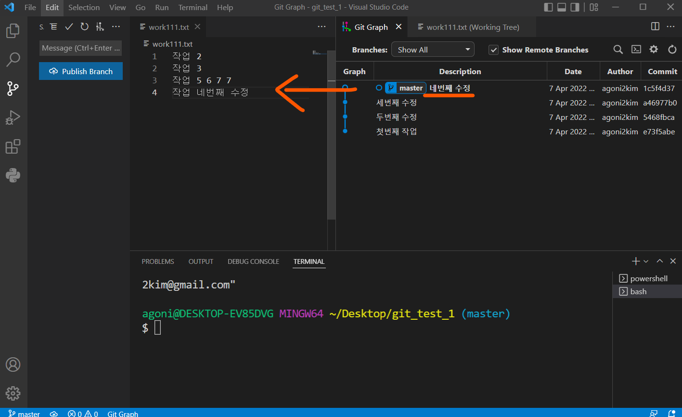Open right editor group more actions ellipsis

coord(670,26)
